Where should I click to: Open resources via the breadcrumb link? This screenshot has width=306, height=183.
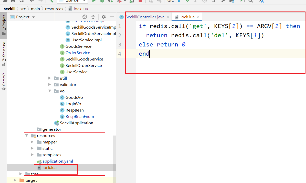tap(54, 8)
